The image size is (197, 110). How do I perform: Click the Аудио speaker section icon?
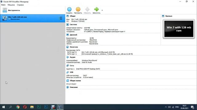[x=68, y=57]
